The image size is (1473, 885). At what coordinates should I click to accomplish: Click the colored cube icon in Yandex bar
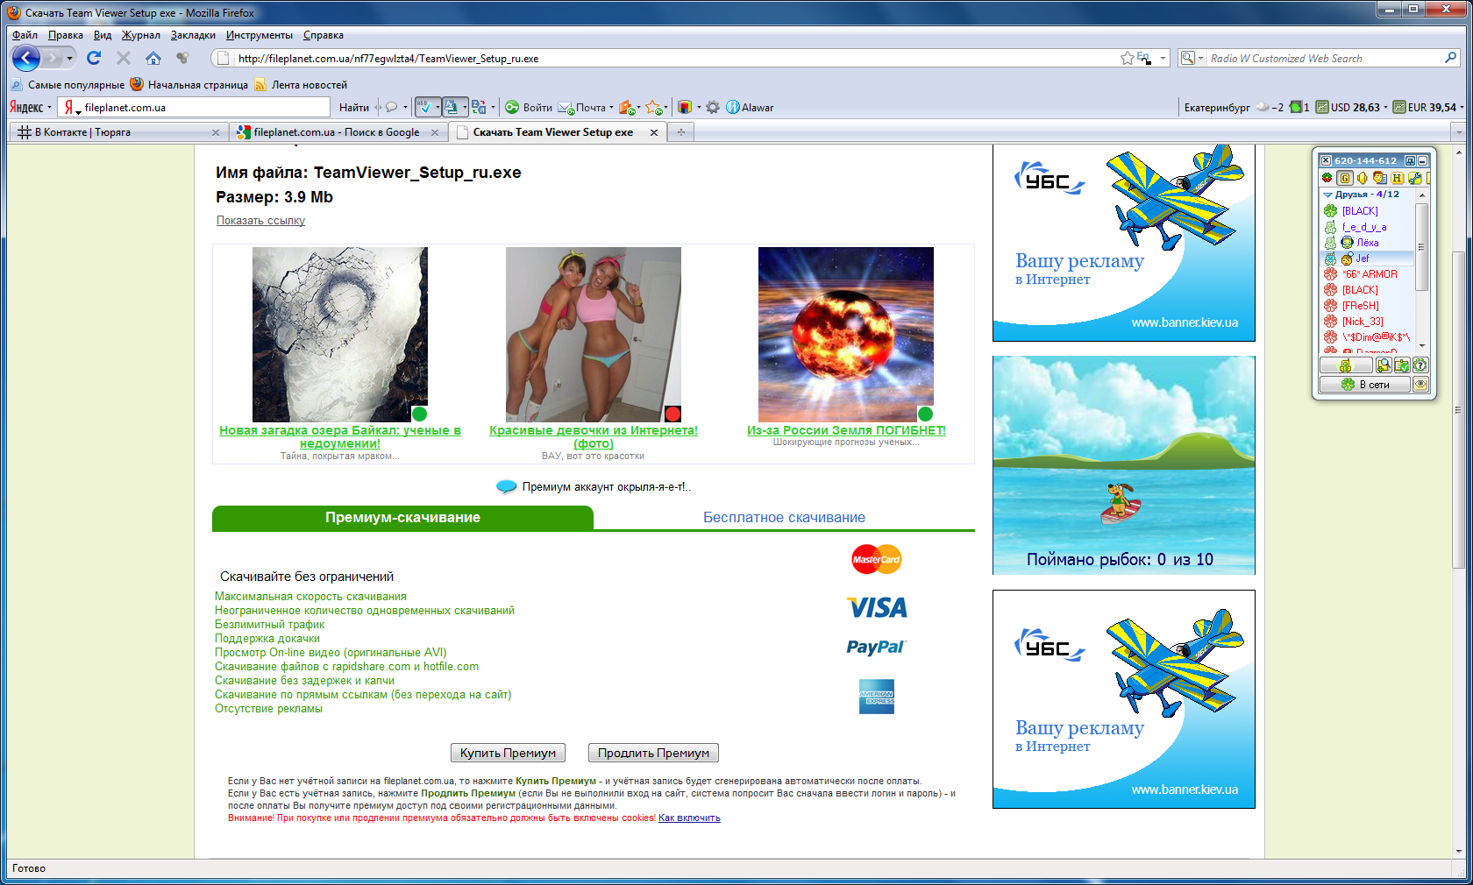(685, 107)
